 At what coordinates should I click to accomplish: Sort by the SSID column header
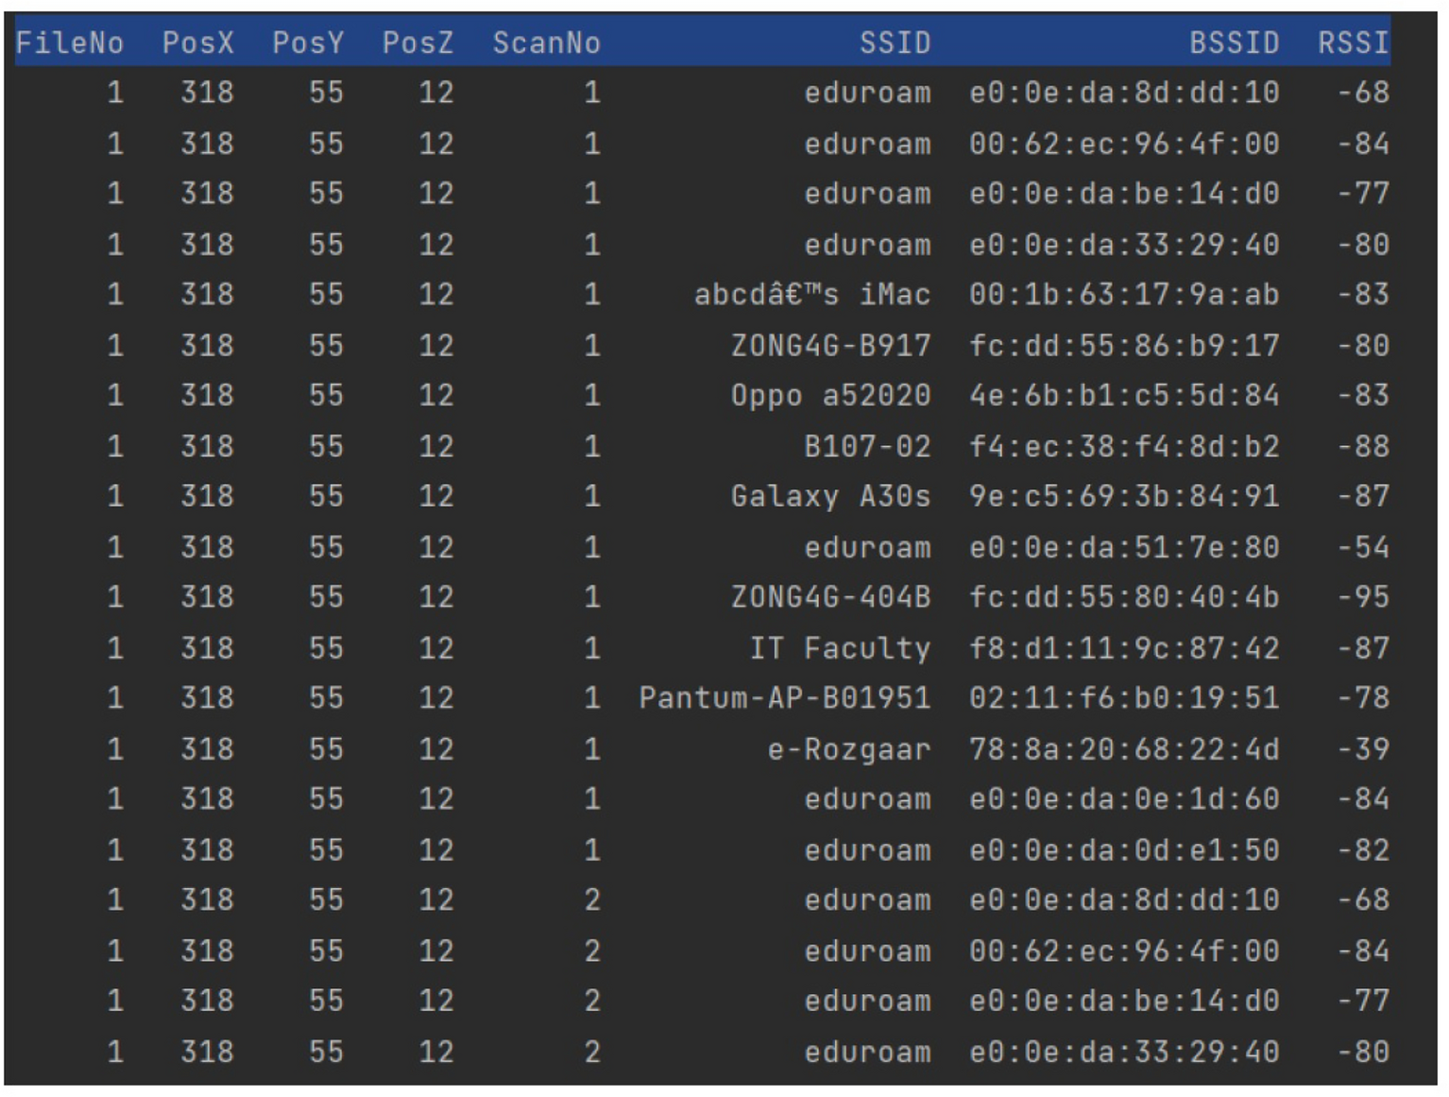[895, 43]
